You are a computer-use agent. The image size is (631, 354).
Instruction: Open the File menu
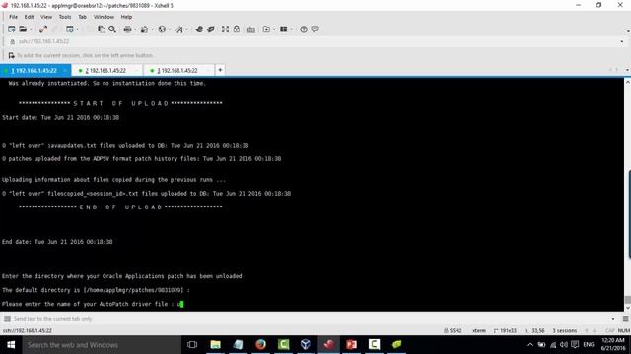[13, 17]
